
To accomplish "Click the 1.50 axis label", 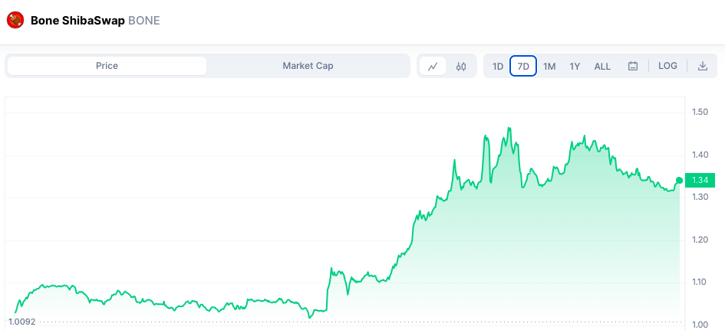I will click(700, 112).
